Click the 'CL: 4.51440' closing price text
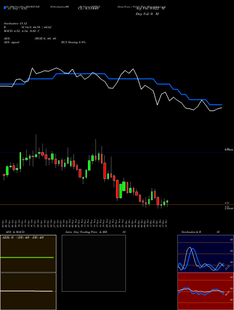Screen dimensions: 234x310 (x=88, y=8)
